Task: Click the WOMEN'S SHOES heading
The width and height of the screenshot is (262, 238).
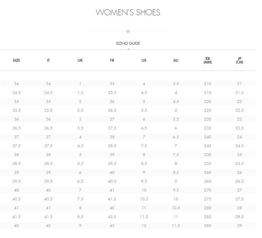Action: pyautogui.click(x=128, y=12)
